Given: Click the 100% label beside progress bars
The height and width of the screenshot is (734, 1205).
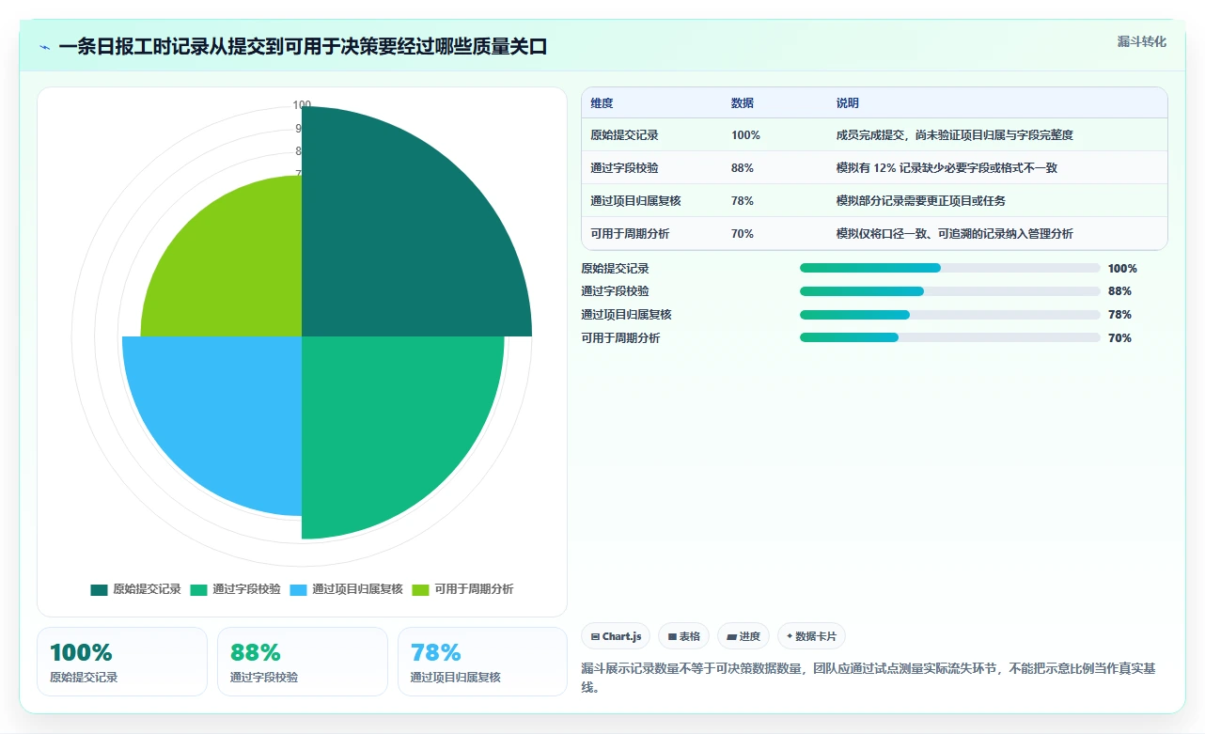Looking at the screenshot, I should coord(1122,268).
